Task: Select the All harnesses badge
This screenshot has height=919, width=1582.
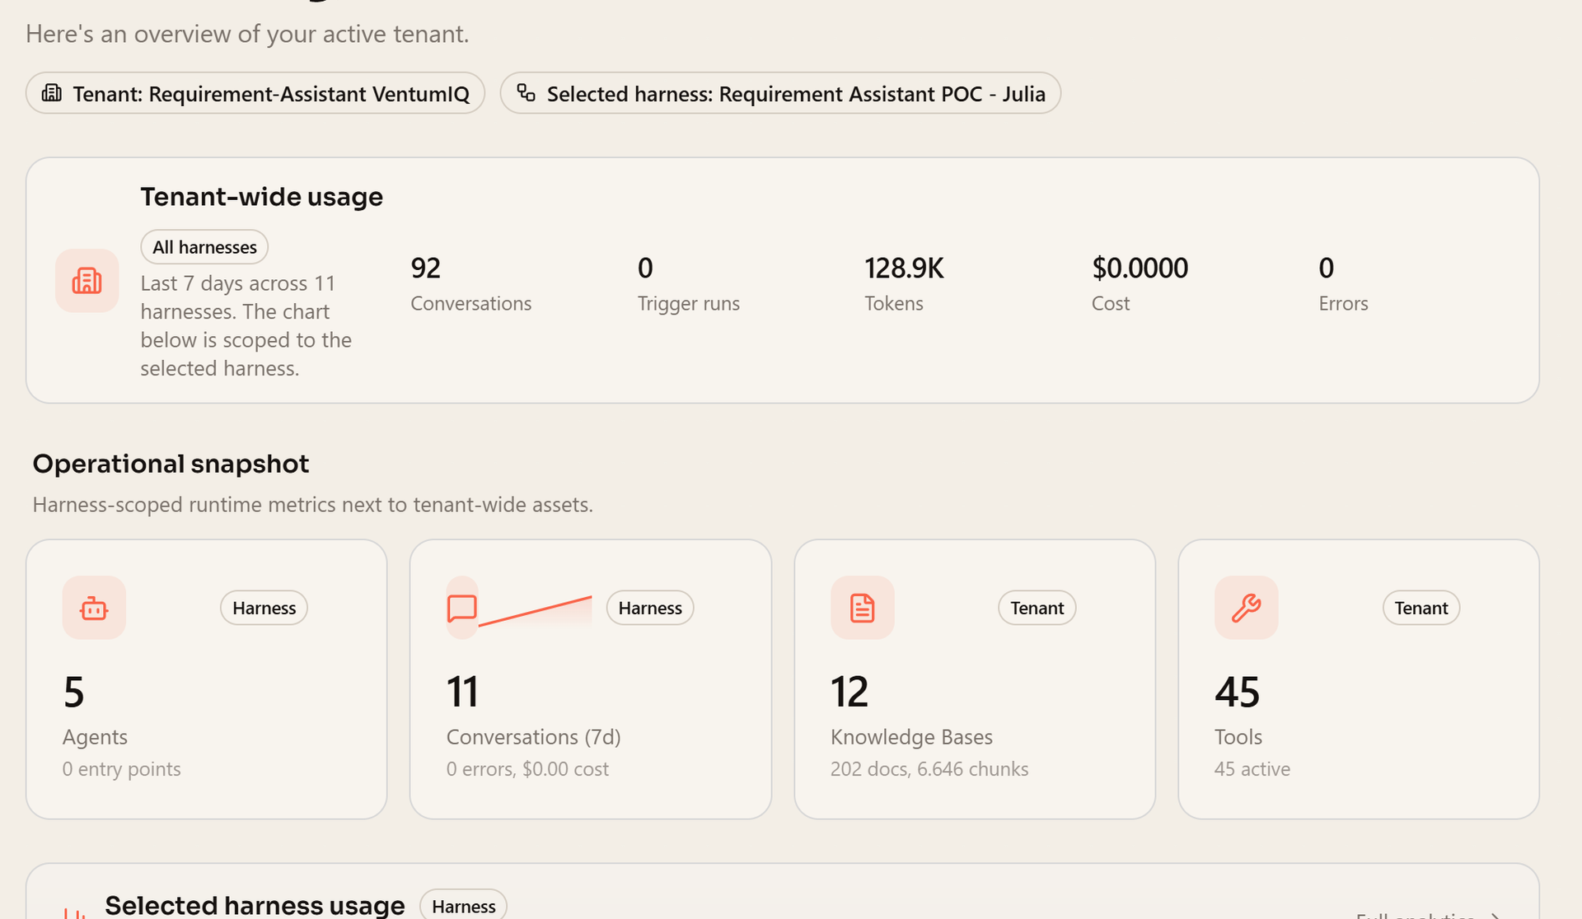Action: pos(204,247)
